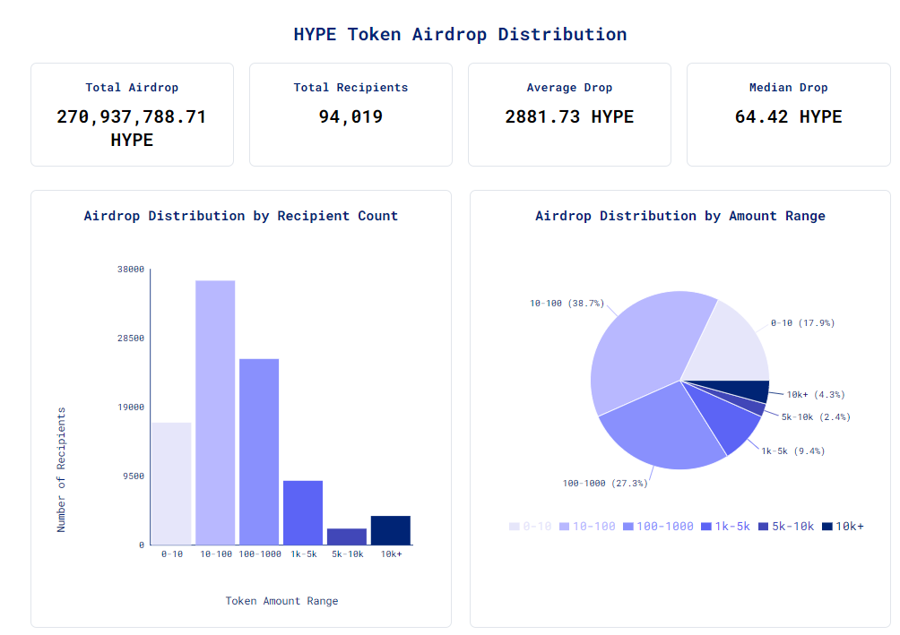Click the Total Airdrop stat card
The width and height of the screenshot is (900, 635).
click(132, 115)
